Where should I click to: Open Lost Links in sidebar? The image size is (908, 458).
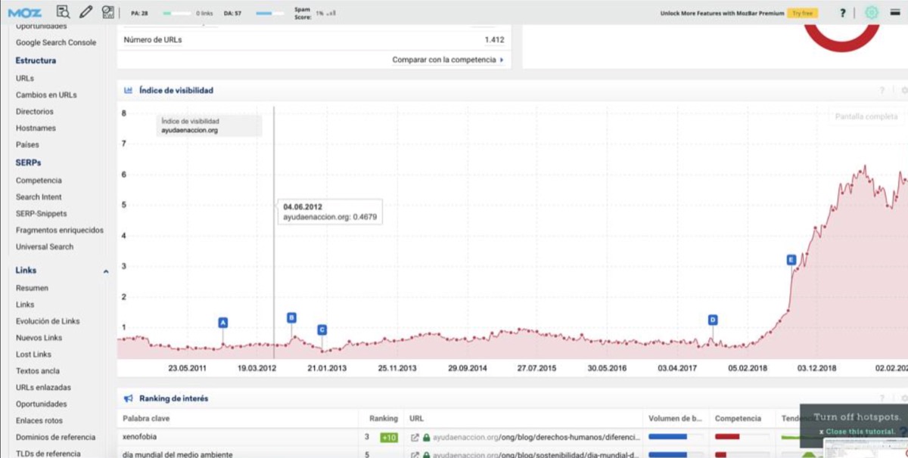tap(33, 354)
